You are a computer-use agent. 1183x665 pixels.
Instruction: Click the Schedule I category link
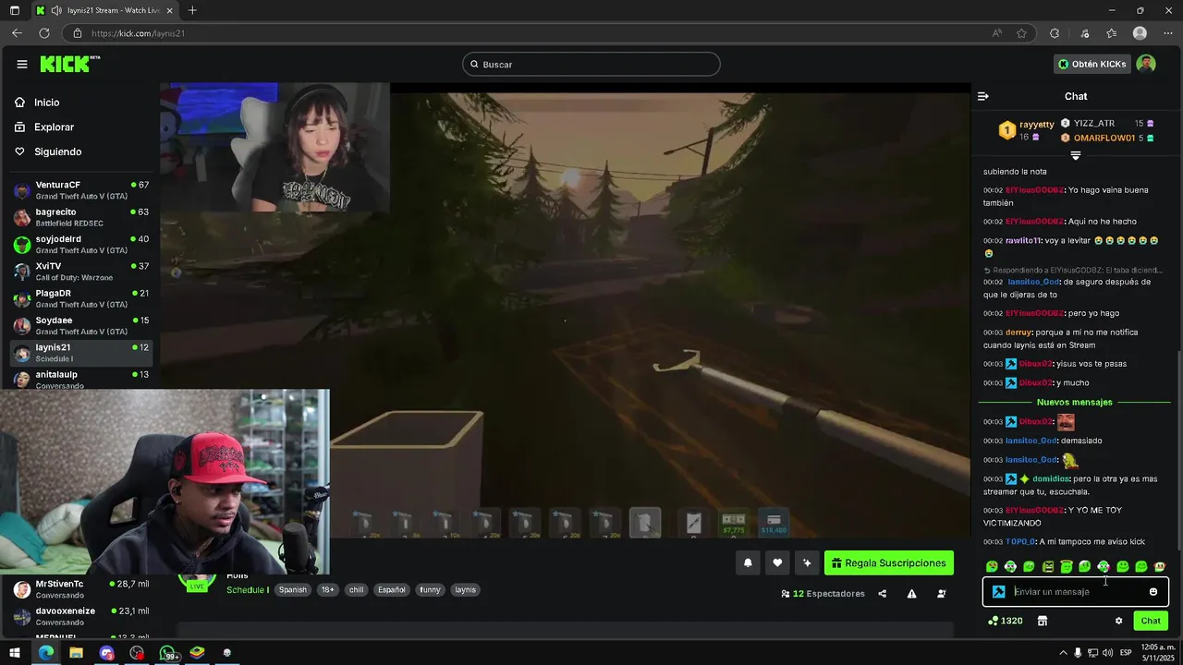(x=248, y=590)
